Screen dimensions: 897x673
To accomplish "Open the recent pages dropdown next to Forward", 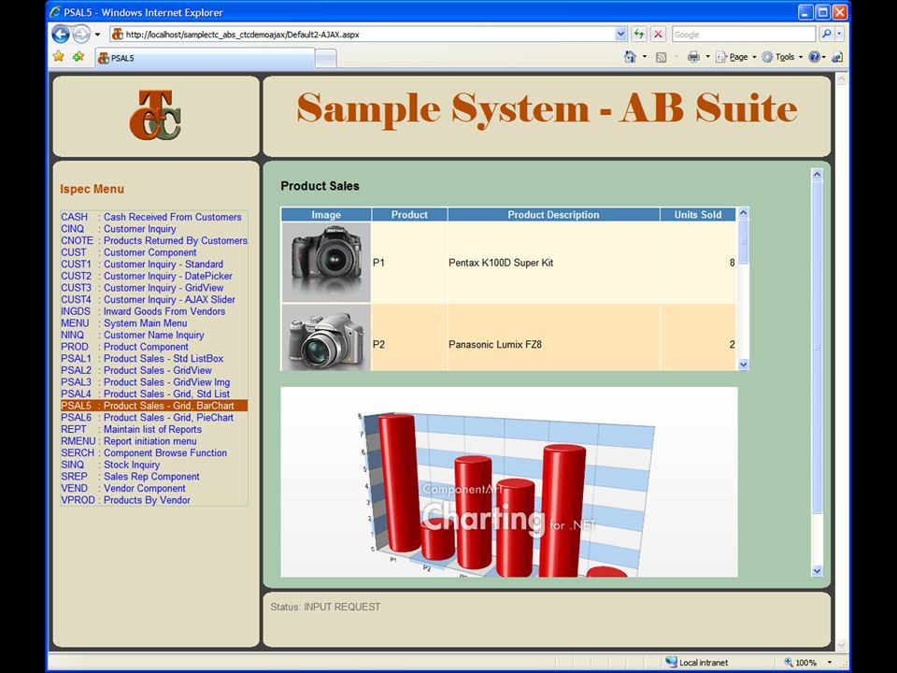I will click(x=97, y=35).
